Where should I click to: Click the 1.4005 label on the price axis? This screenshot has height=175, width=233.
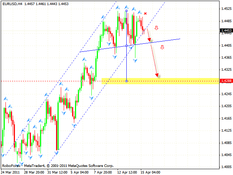pyautogui.click(x=226, y=167)
